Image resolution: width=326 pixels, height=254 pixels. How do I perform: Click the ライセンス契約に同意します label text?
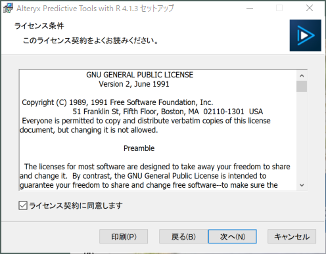coord(76,205)
